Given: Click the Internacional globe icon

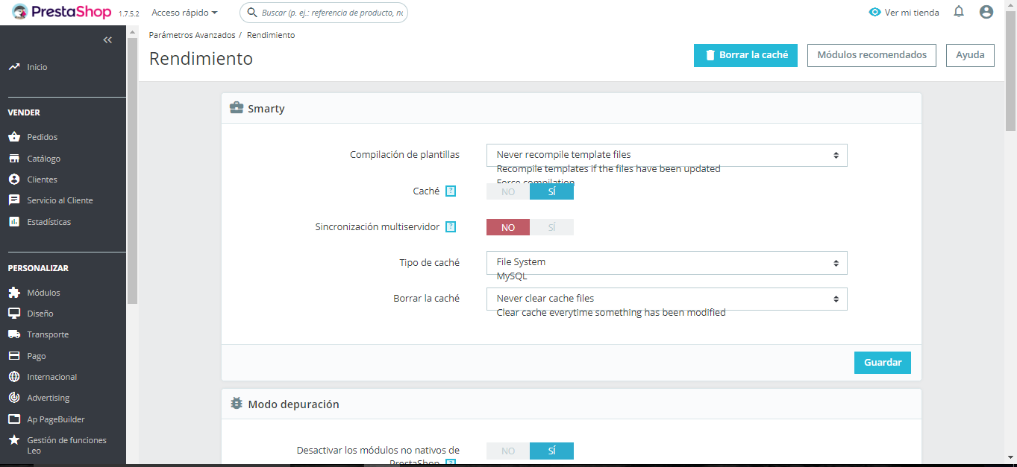Looking at the screenshot, I should 13,377.
